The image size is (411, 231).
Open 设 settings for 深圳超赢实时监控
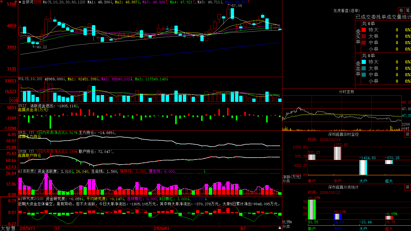pyautogui.click(x=408, y=134)
